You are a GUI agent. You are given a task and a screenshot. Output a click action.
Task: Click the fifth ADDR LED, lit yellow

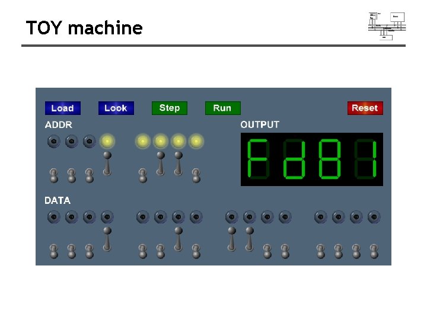[x=143, y=141]
